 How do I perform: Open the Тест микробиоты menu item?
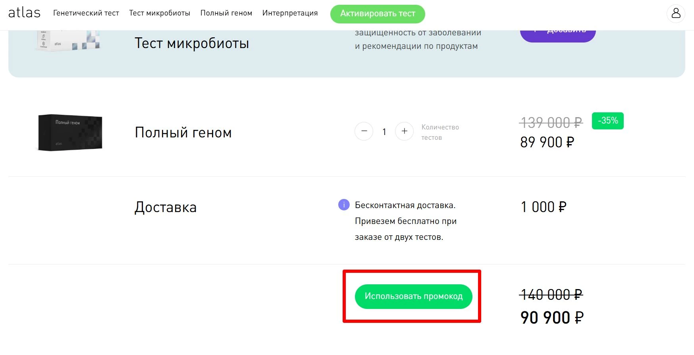coord(159,13)
